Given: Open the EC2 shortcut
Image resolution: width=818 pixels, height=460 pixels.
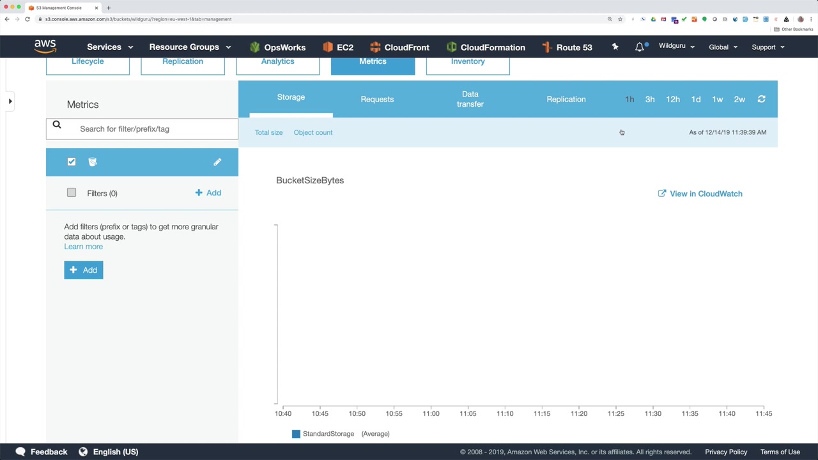Looking at the screenshot, I should tap(338, 47).
